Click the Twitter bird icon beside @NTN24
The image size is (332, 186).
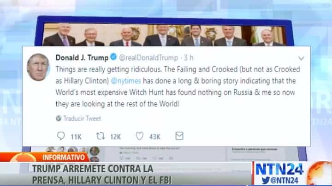pyautogui.click(x=266, y=180)
